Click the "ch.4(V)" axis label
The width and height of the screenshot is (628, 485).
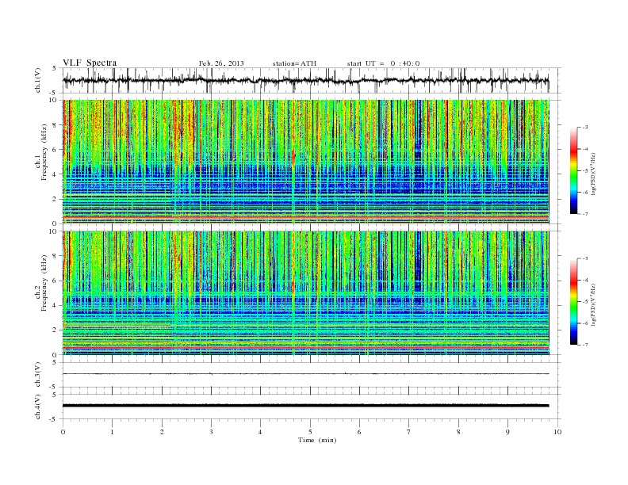coord(38,407)
